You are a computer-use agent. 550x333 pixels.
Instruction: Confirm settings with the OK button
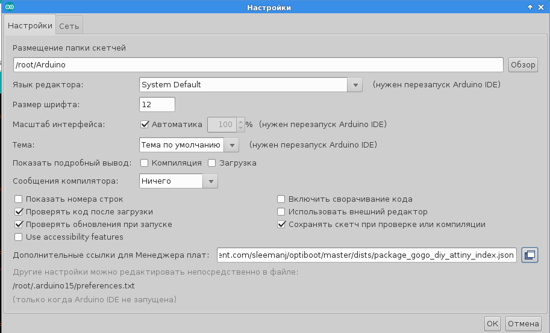coord(492,324)
